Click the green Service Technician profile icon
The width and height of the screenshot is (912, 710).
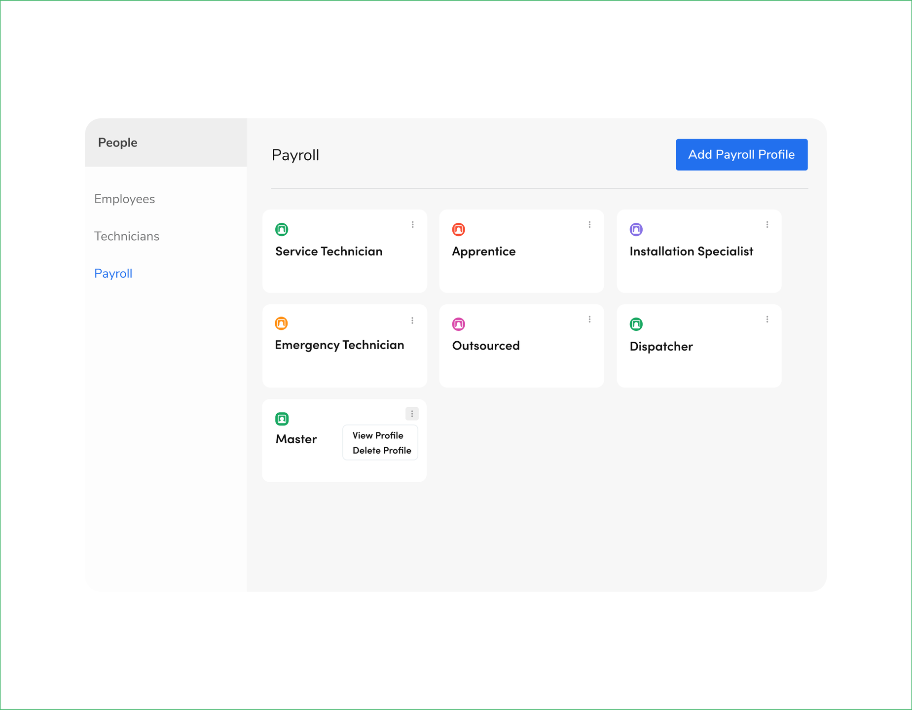(282, 229)
